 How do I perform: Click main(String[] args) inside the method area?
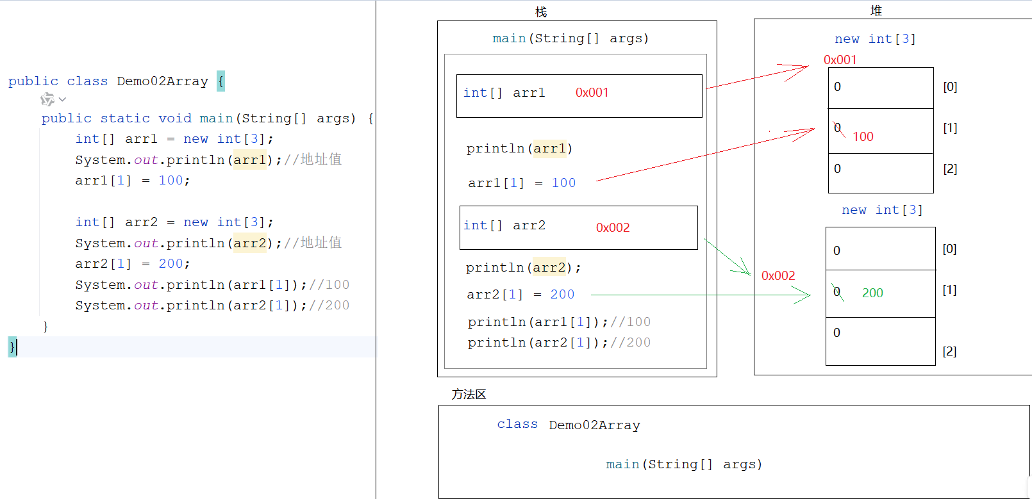coord(683,464)
